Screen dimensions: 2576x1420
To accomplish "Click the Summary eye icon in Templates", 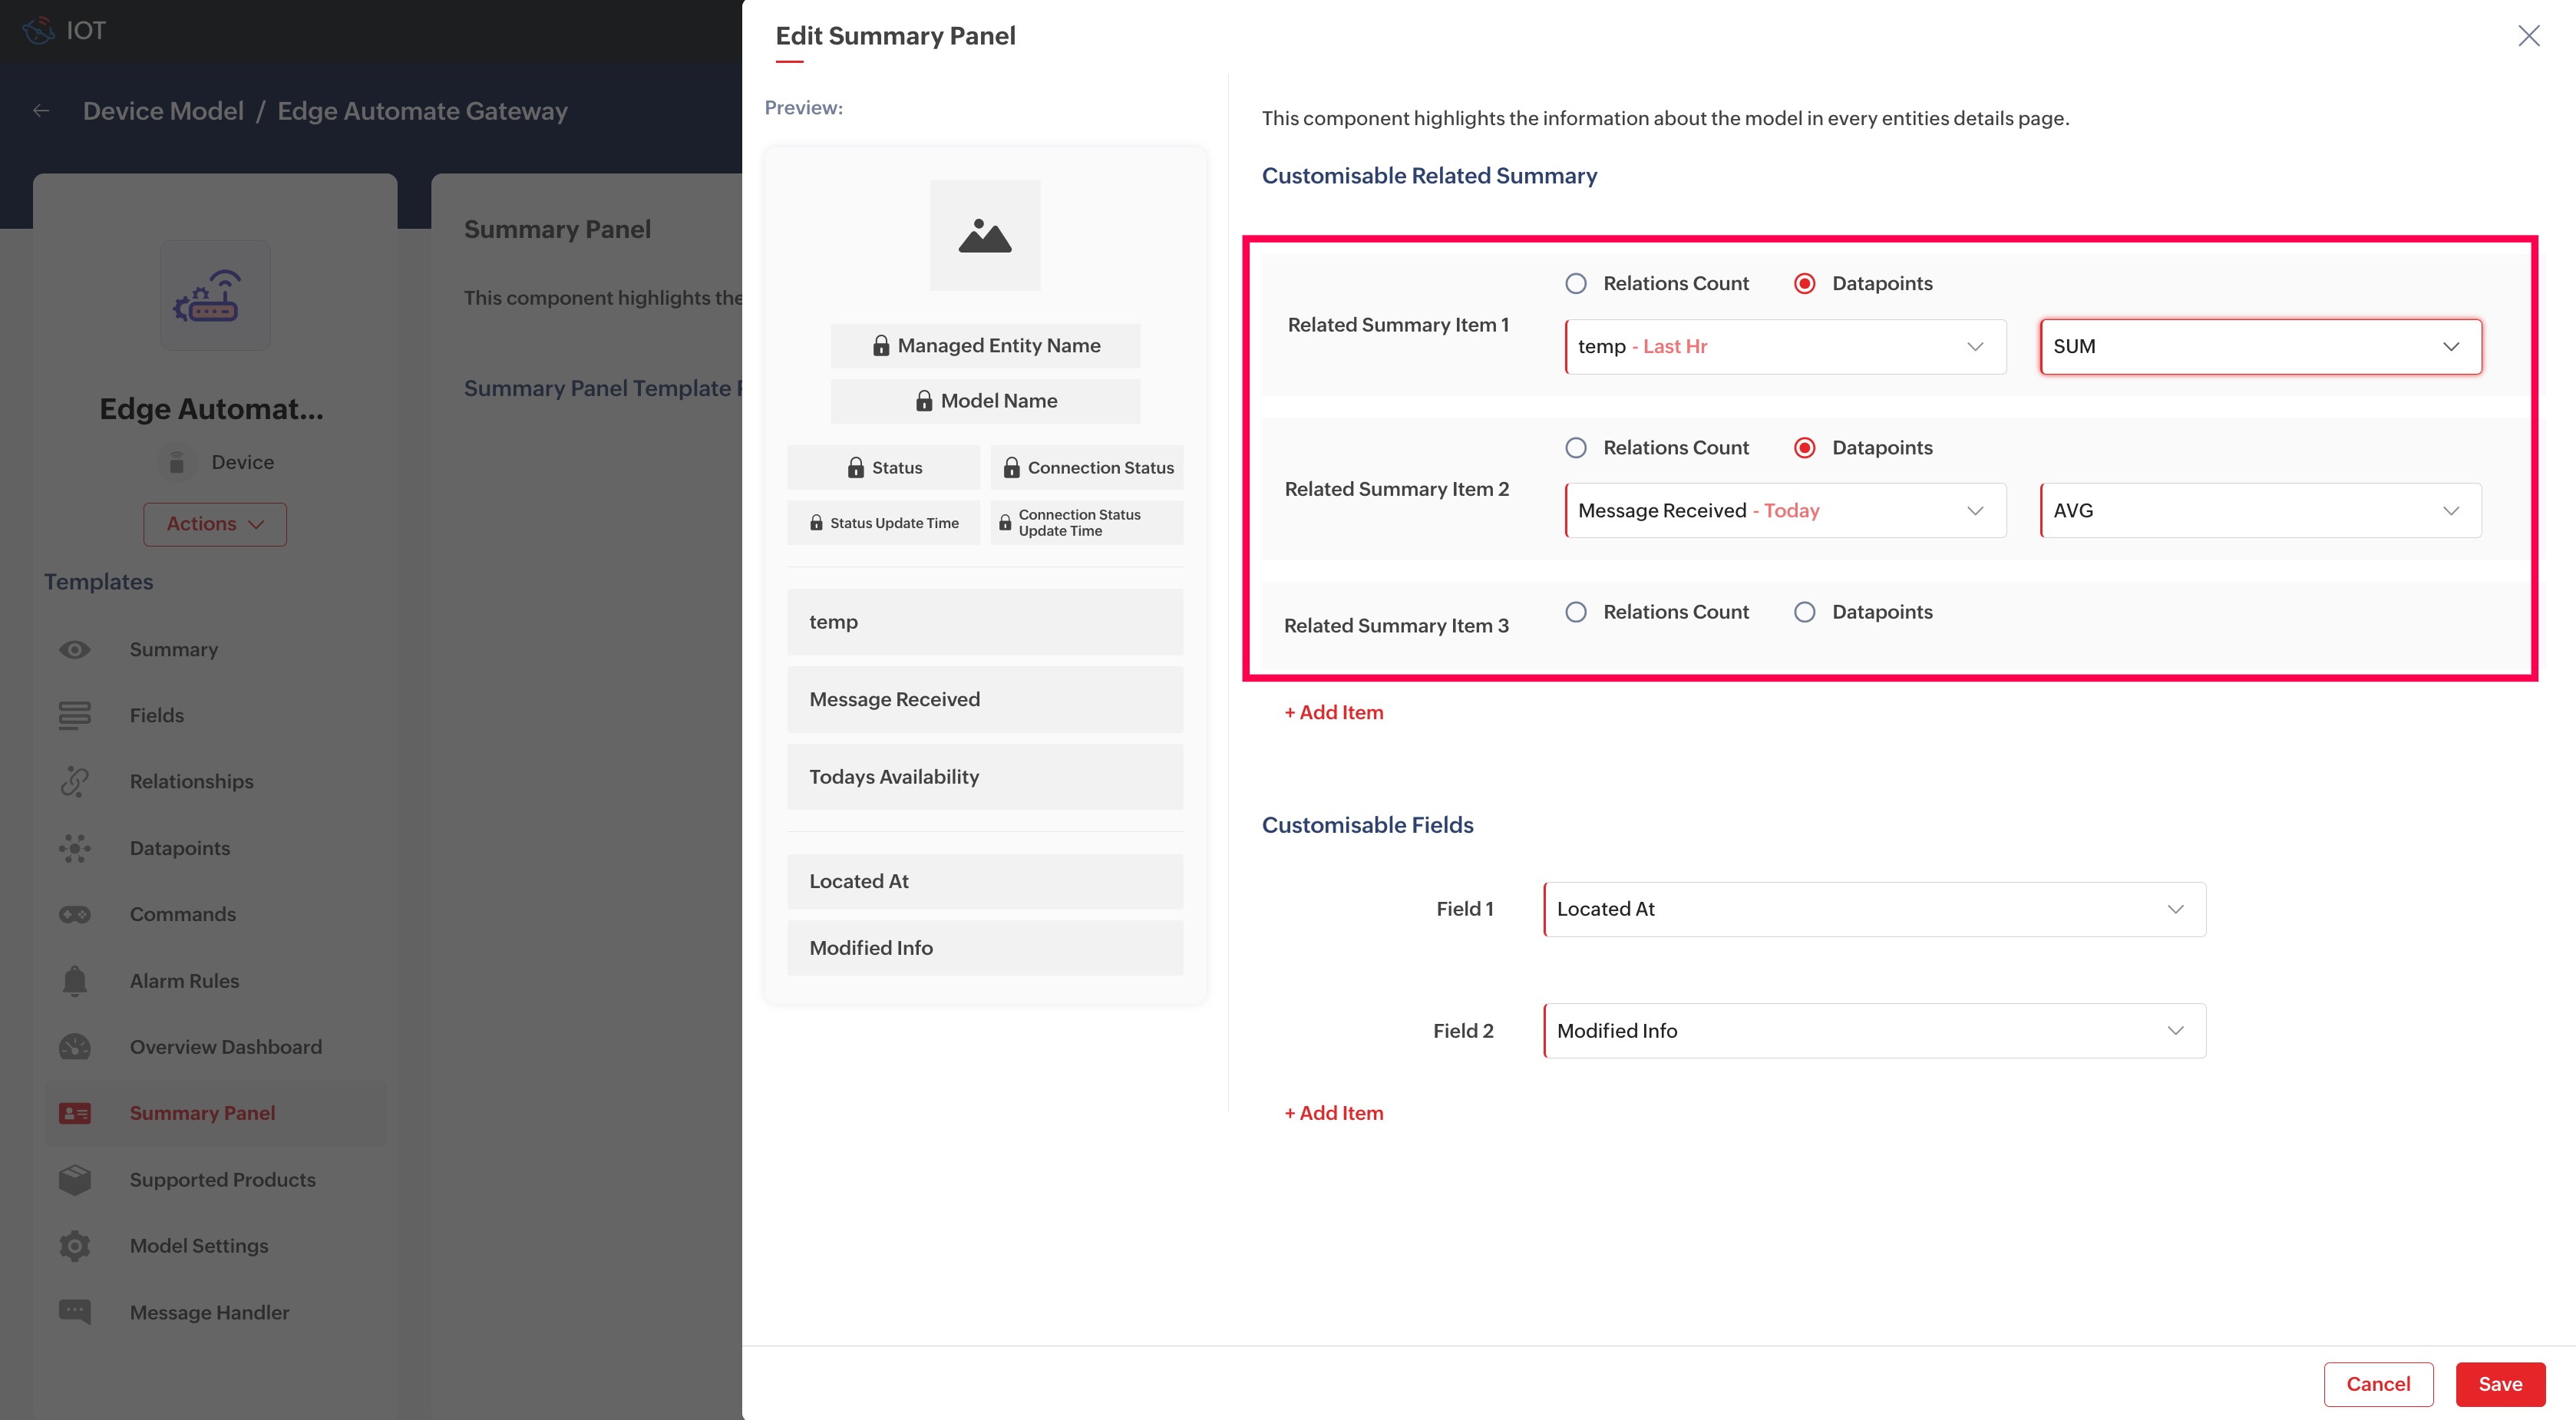I will pos(74,650).
